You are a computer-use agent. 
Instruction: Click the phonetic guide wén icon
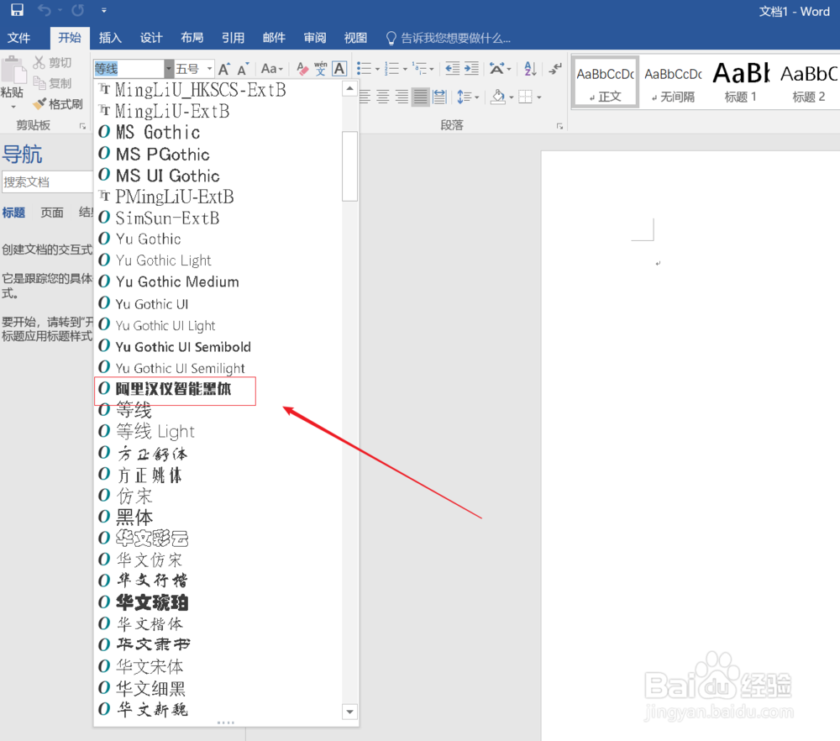point(320,69)
